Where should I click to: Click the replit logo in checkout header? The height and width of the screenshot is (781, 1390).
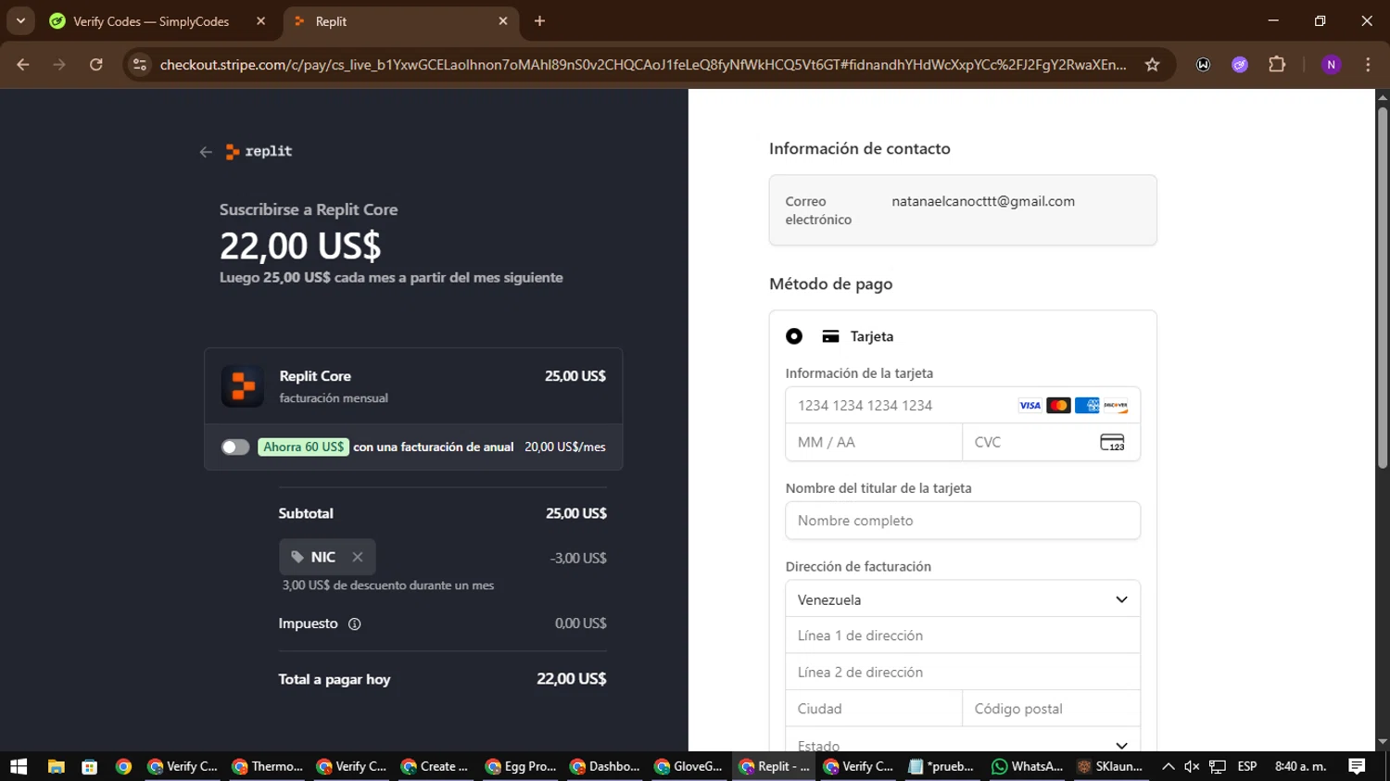point(259,152)
